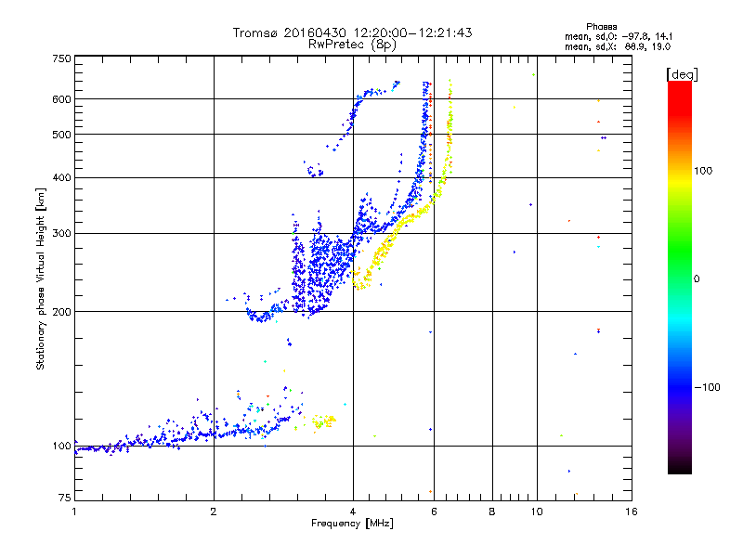Click the x-axis tick label "1"
Image resolution: width=743 pixels, height=557 pixels.
(74, 512)
